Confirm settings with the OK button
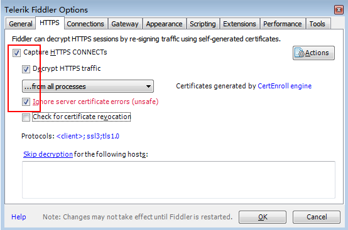Viewport: 348px width, 230px height. click(263, 217)
